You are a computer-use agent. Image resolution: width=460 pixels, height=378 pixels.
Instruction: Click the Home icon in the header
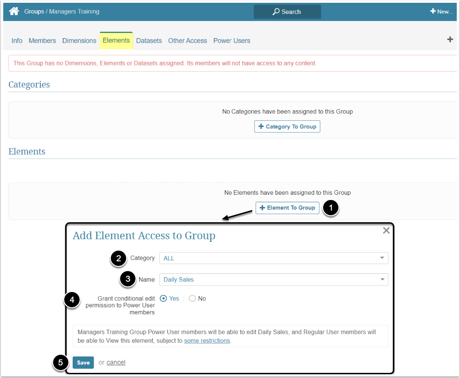(14, 12)
